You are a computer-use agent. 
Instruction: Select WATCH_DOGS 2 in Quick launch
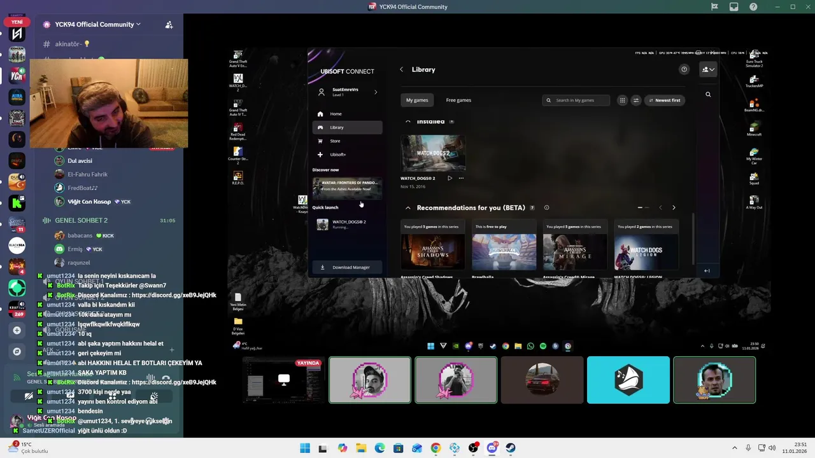coord(347,224)
